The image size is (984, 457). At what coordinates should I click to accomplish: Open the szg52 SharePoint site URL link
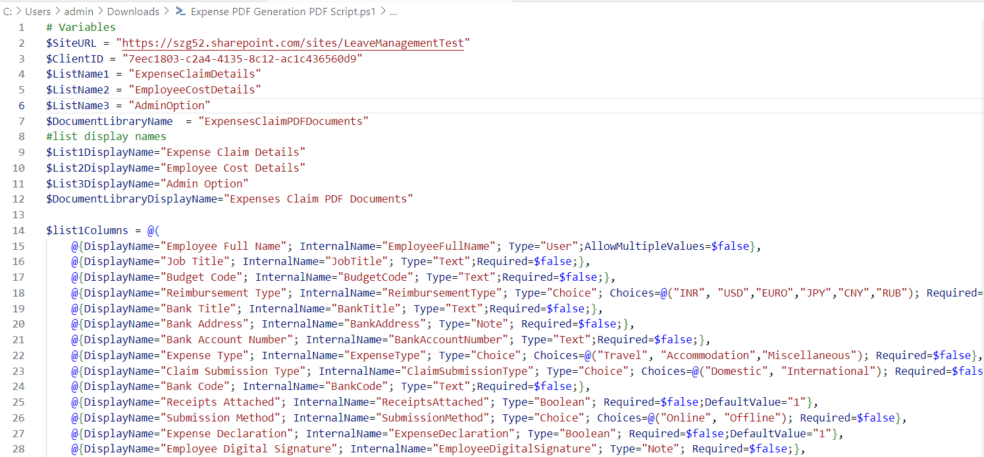pyautogui.click(x=293, y=43)
